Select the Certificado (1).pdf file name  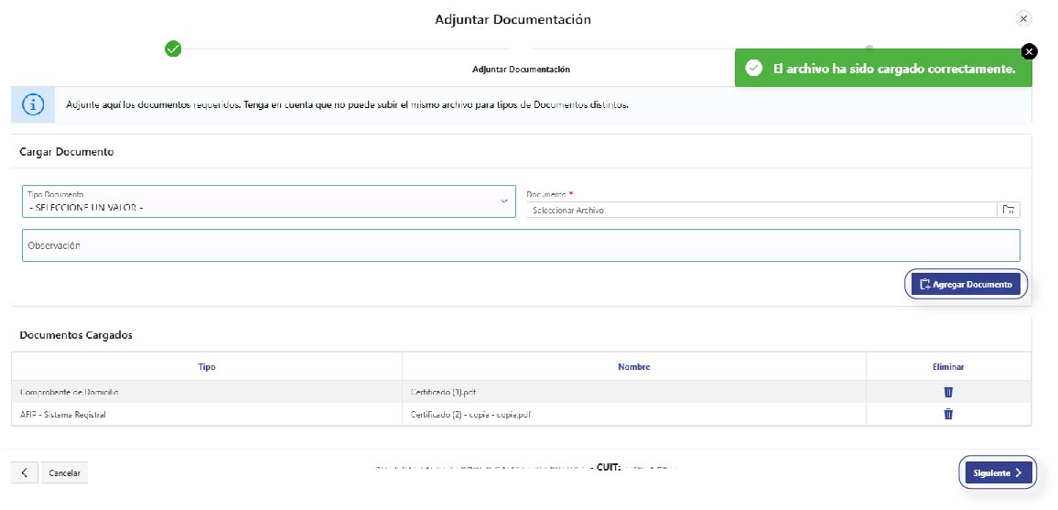[444, 392]
